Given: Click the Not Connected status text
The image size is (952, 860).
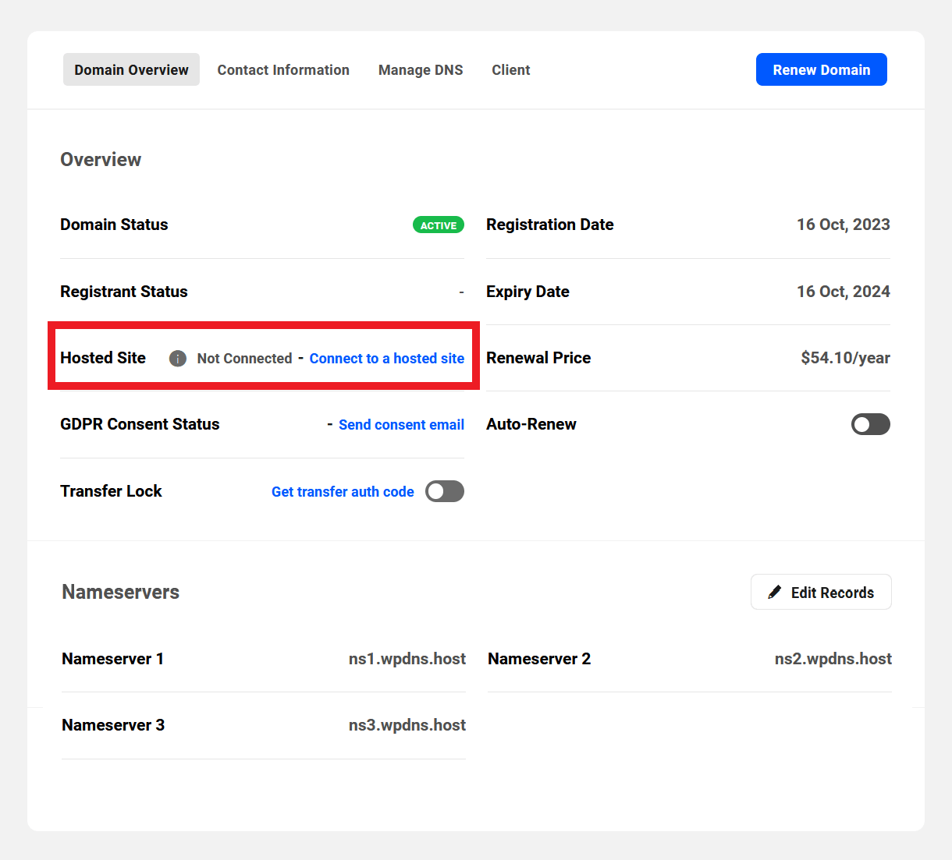Looking at the screenshot, I should point(244,359).
